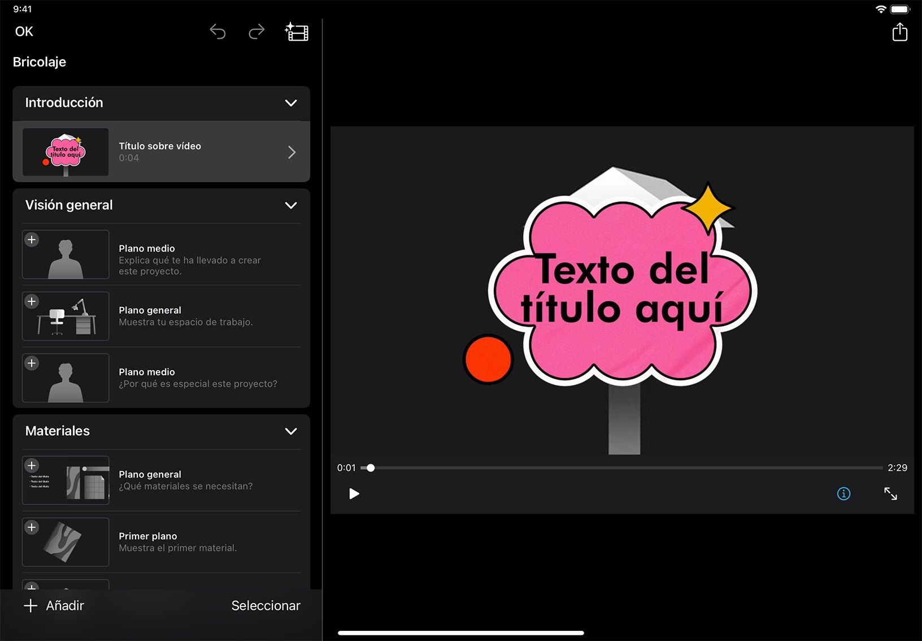
Task: Select the '¿Por qué es especial' person thumbnail
Action: (x=66, y=378)
